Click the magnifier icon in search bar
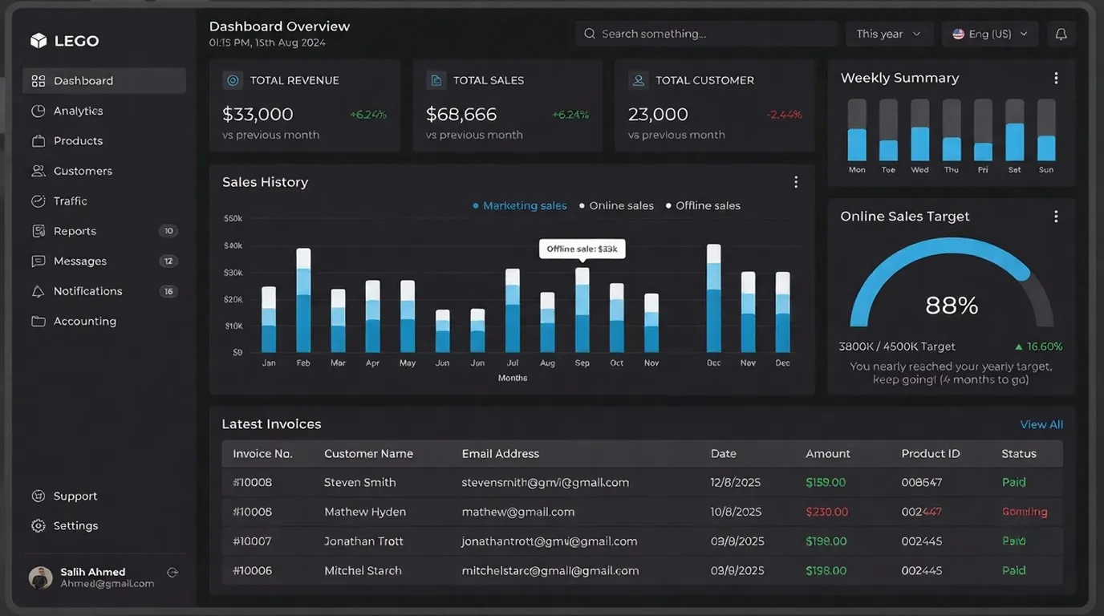The image size is (1104, 616). (x=590, y=34)
